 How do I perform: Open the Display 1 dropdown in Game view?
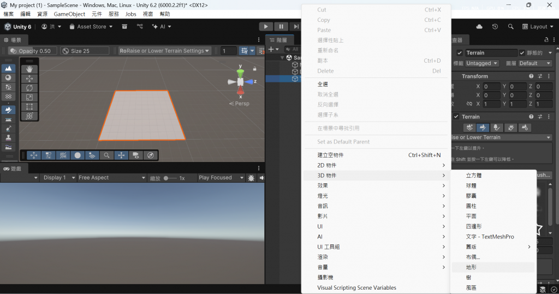tap(58, 177)
